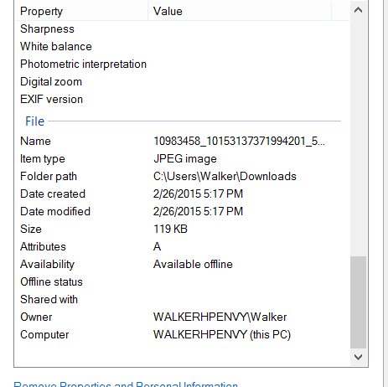
Task: Select the EXIF version property row
Action: 182,100
